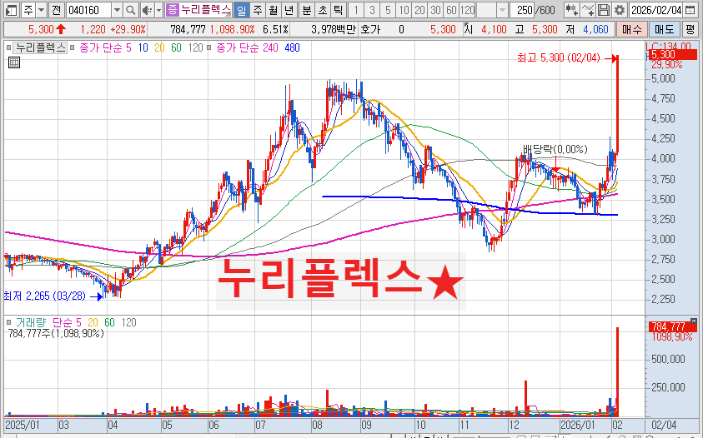Click the panel layout icon at toolbar start
Screen dimensions: 703x438
[x=11, y=10]
